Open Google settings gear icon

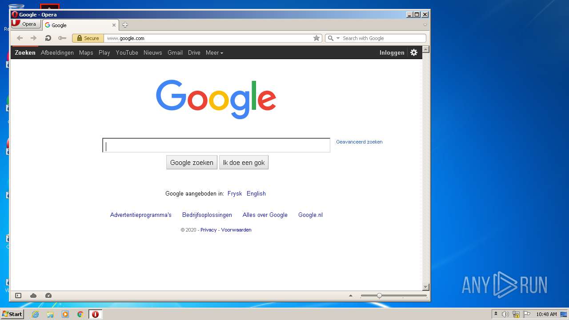414,52
